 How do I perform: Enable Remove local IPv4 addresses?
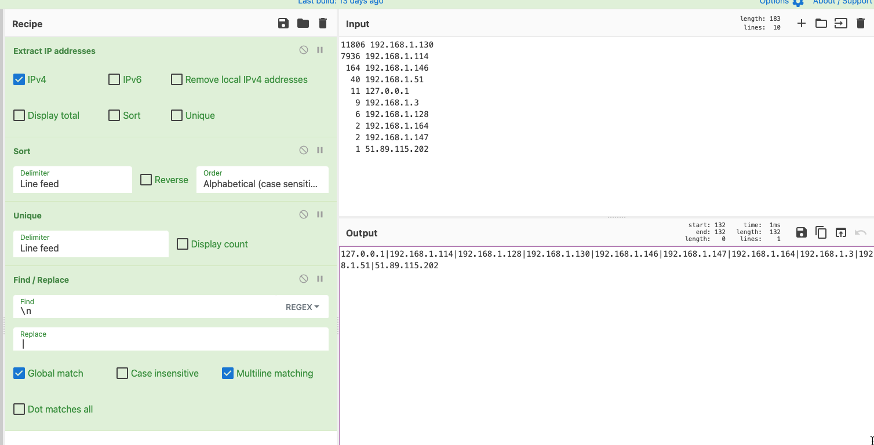[x=177, y=80]
